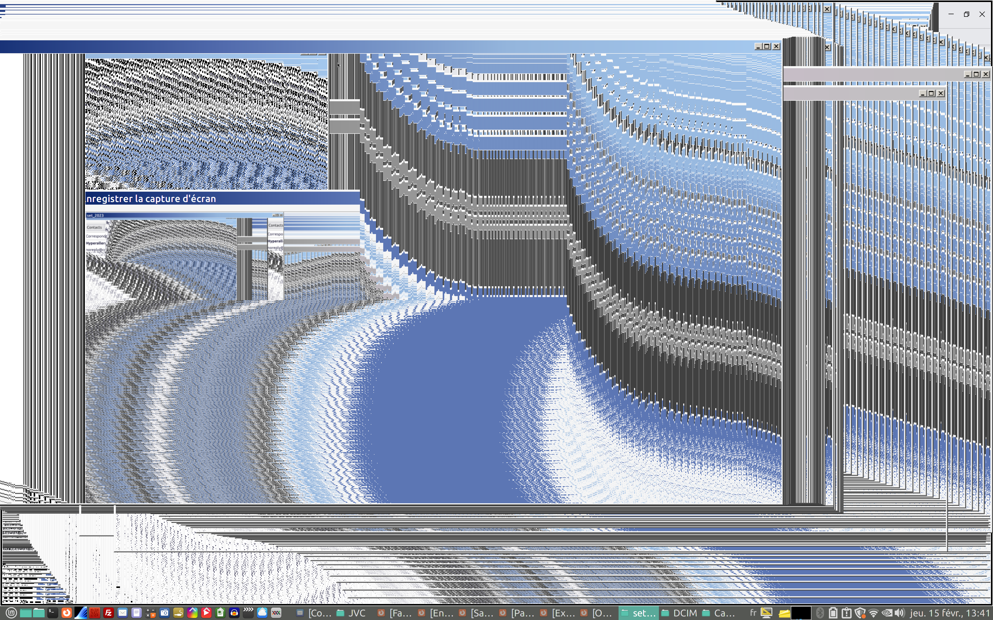
Task: Activate the highlighted set… taskbar window
Action: point(638,613)
